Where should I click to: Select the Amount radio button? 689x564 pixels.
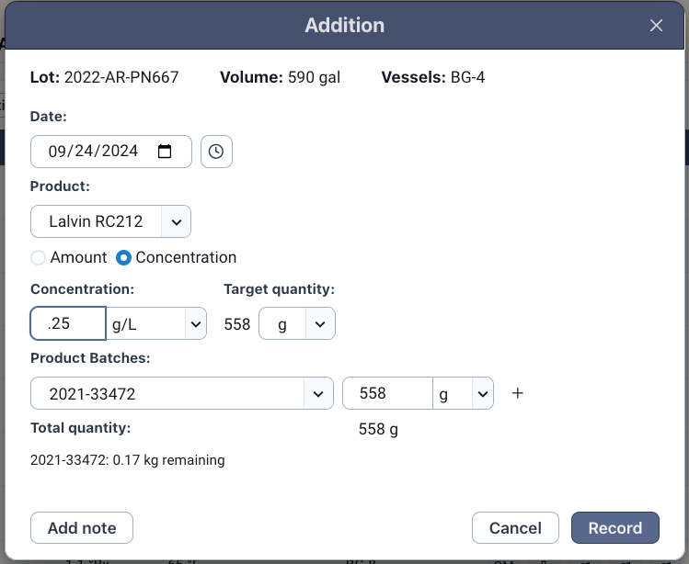click(x=39, y=258)
